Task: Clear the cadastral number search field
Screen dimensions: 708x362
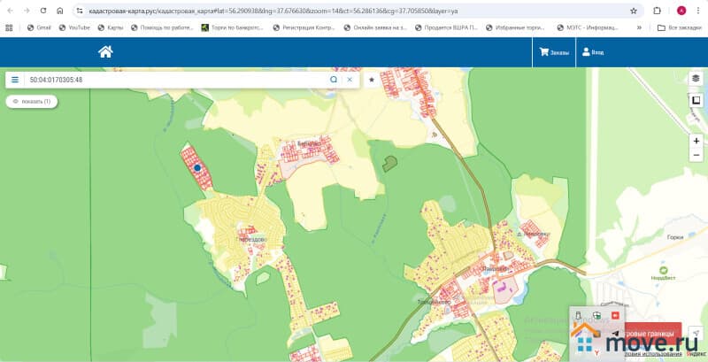Action: (x=350, y=80)
